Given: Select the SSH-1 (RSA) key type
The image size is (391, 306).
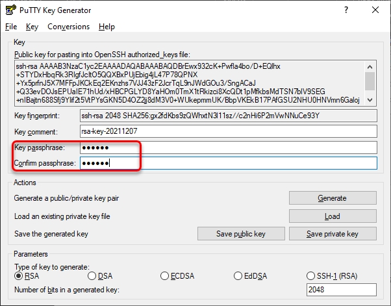Looking at the screenshot, I should (310, 276).
